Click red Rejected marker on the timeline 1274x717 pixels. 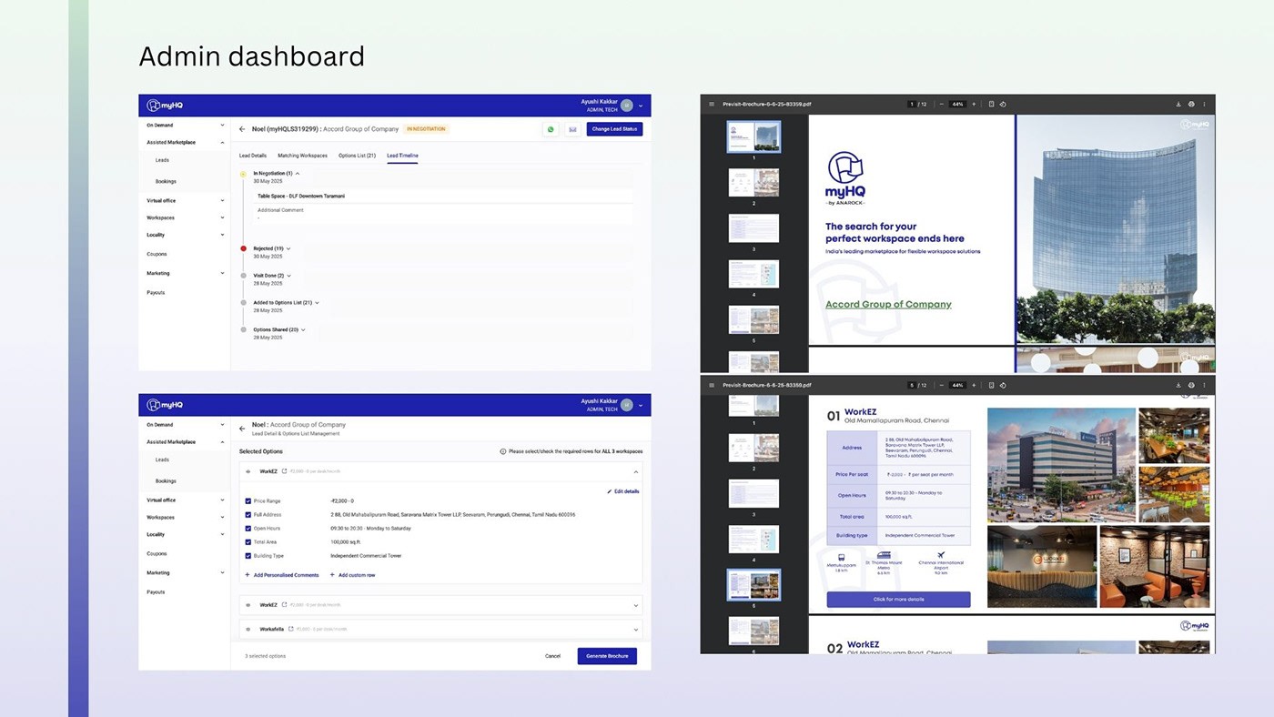[243, 248]
